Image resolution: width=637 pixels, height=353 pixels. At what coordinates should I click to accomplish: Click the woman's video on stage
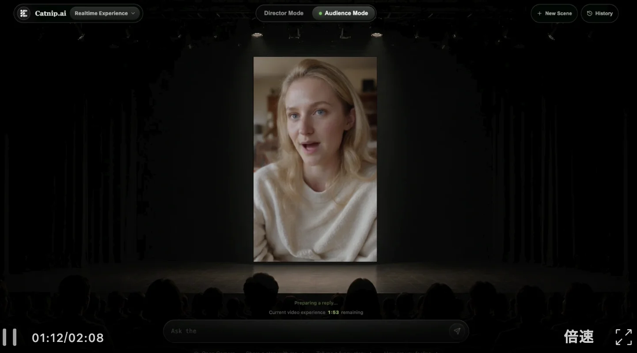(315, 159)
